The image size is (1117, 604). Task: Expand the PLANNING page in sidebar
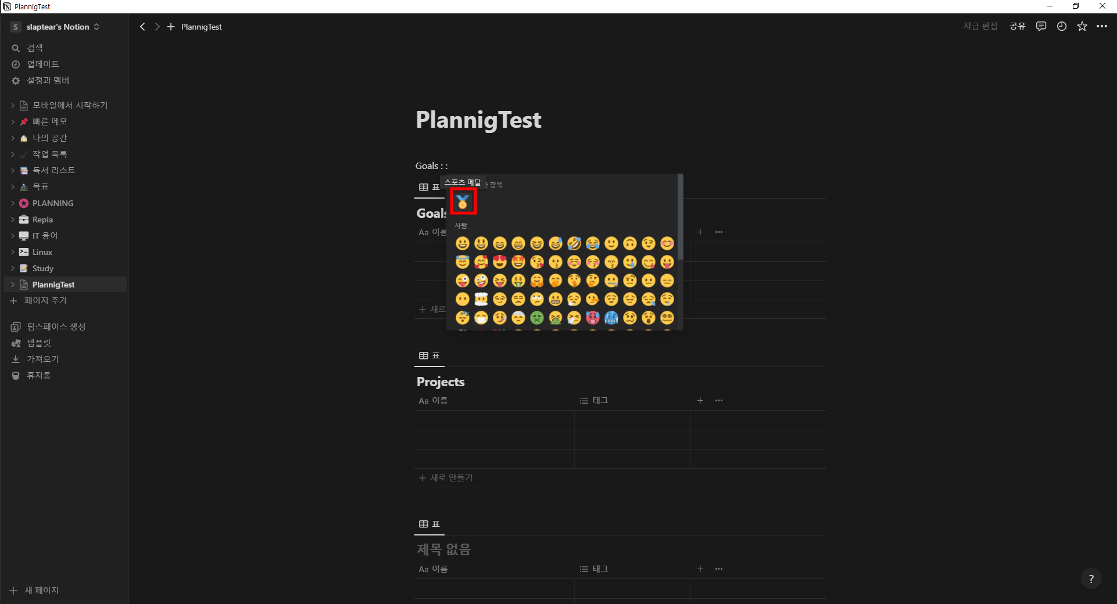[x=13, y=203]
